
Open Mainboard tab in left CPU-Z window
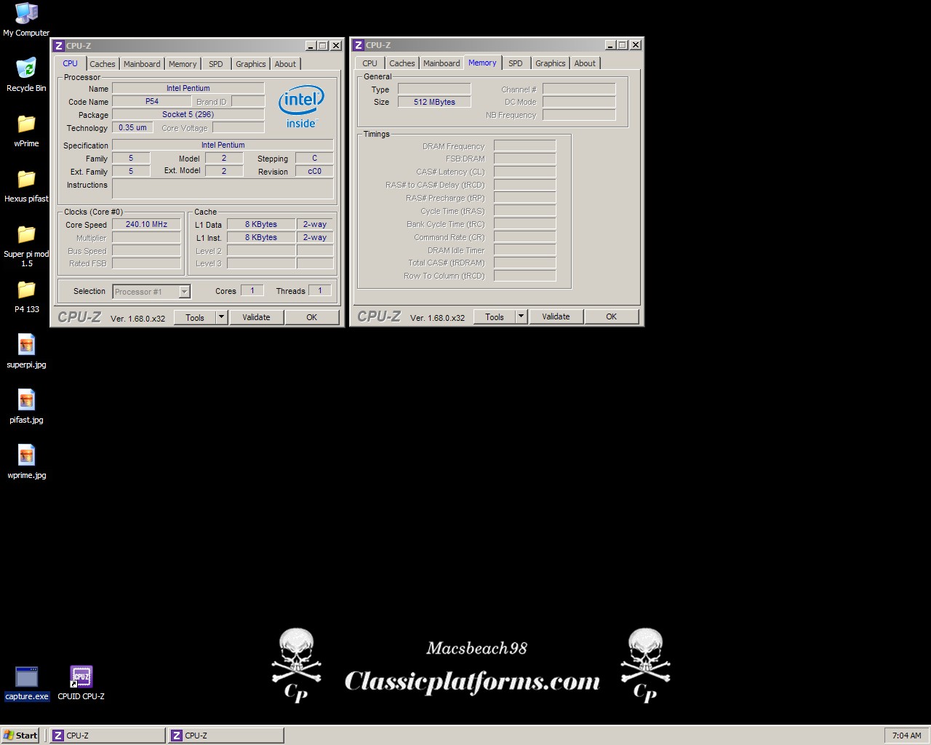coord(142,64)
